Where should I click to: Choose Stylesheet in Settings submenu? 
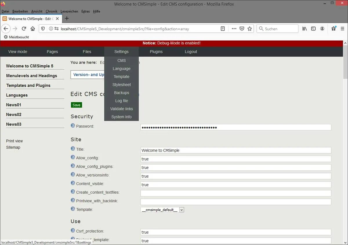122,85
